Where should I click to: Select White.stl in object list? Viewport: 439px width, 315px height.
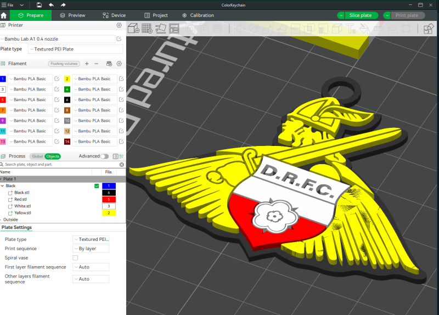[22, 206]
